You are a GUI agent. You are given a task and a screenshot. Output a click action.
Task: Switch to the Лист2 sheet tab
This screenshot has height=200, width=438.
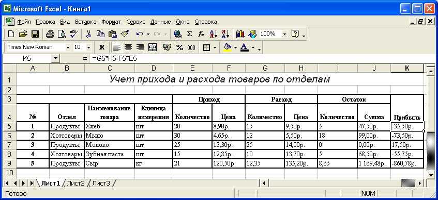(x=75, y=184)
